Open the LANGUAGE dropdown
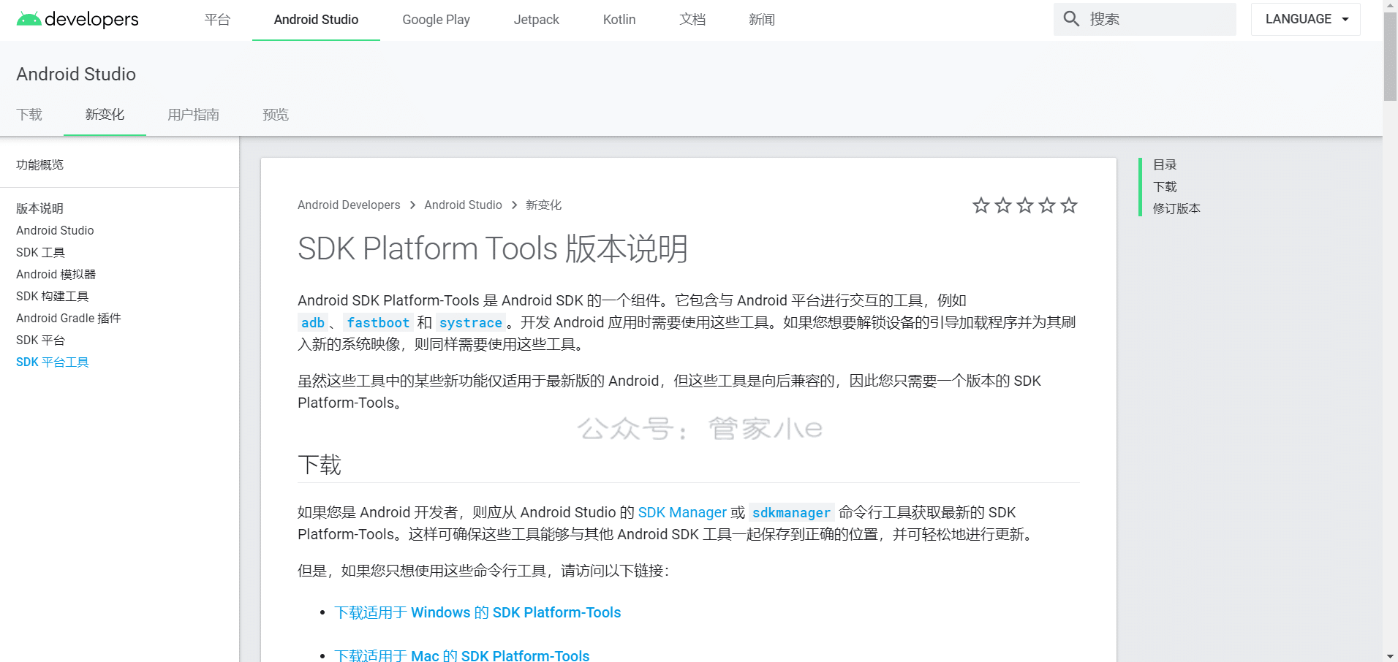1398x662 pixels. pyautogui.click(x=1306, y=19)
